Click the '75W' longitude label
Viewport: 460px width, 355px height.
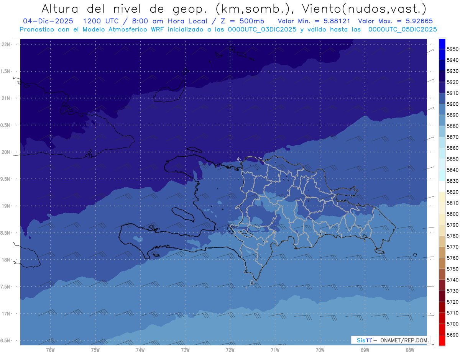coord(95,350)
